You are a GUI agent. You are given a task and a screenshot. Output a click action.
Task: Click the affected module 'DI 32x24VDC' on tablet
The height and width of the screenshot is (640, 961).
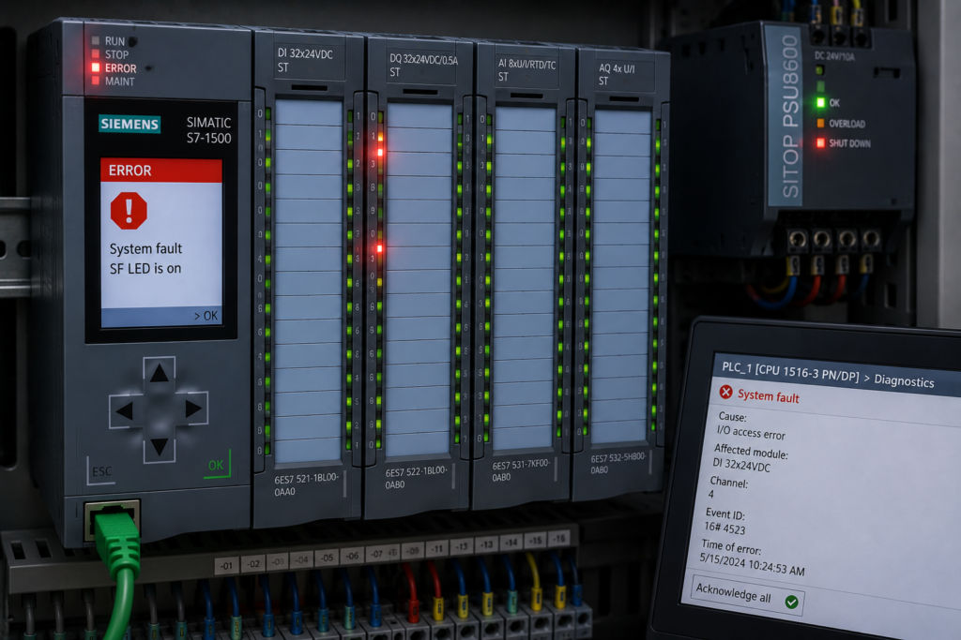pos(741,465)
